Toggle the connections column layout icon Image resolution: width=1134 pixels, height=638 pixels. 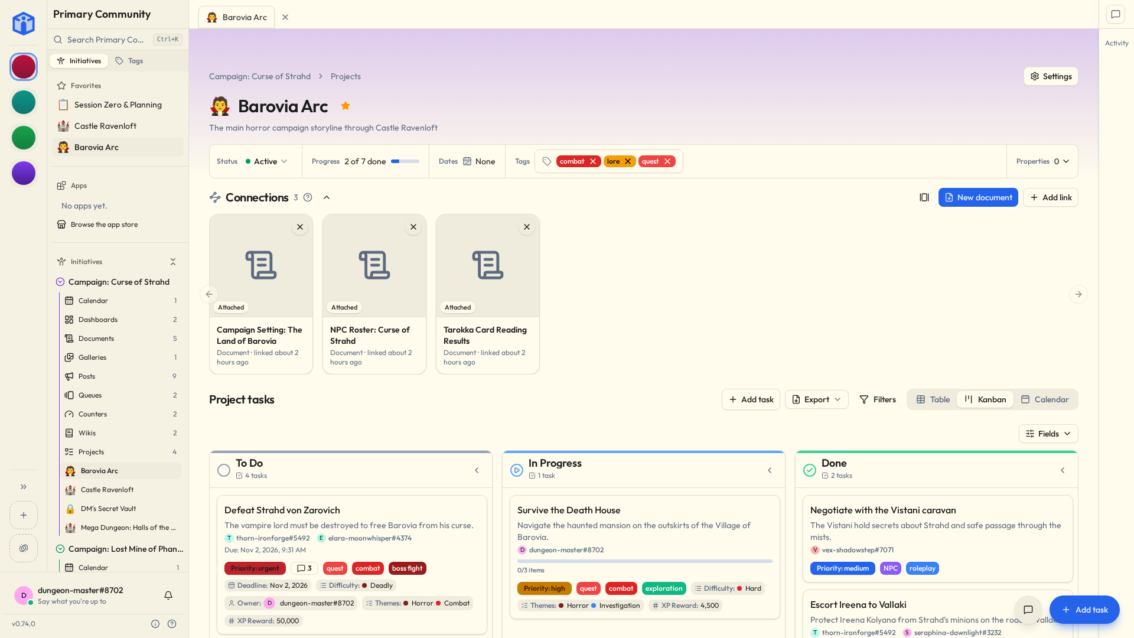(924, 197)
